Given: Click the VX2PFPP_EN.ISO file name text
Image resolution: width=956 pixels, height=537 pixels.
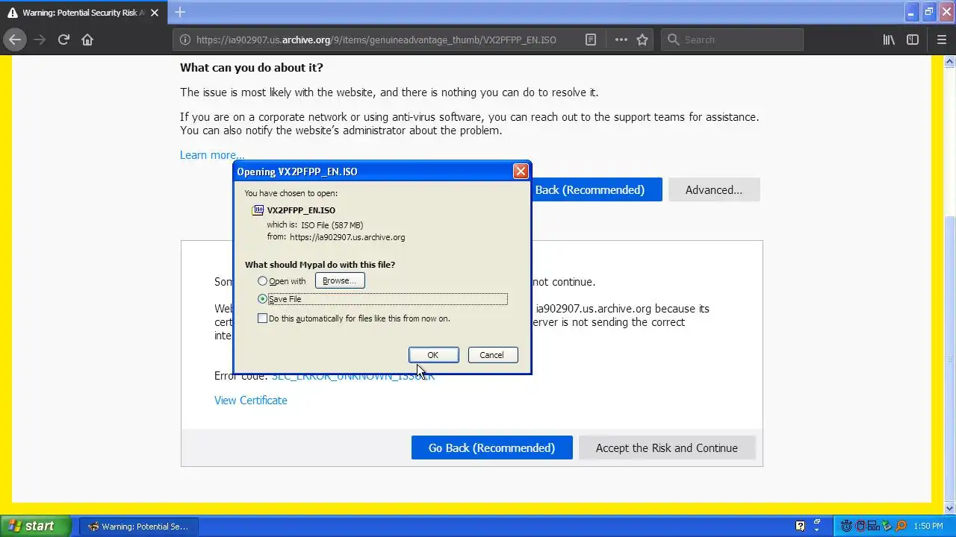Looking at the screenshot, I should coord(301,210).
